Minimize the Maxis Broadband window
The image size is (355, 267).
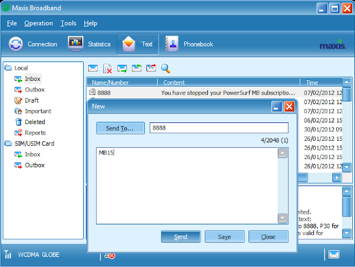322,9
